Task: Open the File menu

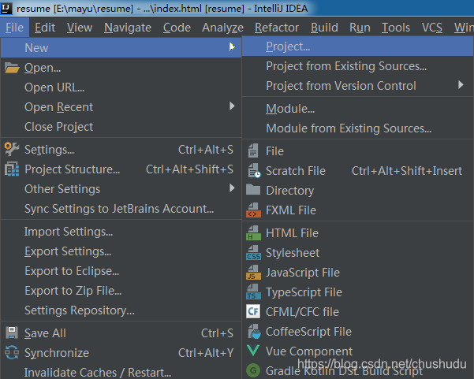Action: [x=14, y=28]
